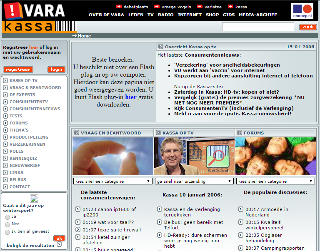Click the Kassa orange logo banner
Screen dimensions: 320x251
point(39,27)
